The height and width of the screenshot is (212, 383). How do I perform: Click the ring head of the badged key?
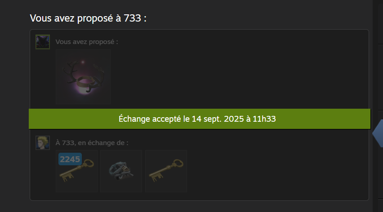click(89, 163)
